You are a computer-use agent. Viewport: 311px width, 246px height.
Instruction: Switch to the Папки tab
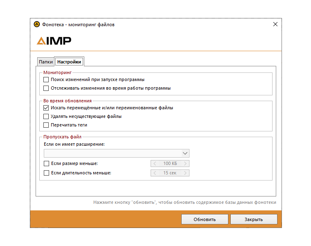(x=45, y=62)
